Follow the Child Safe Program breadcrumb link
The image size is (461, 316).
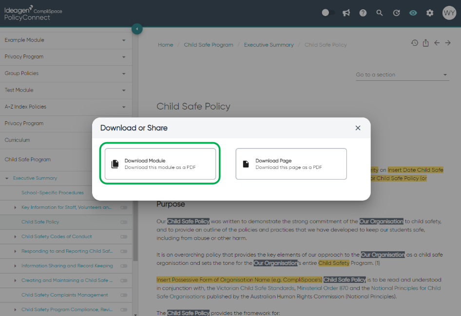pos(209,44)
